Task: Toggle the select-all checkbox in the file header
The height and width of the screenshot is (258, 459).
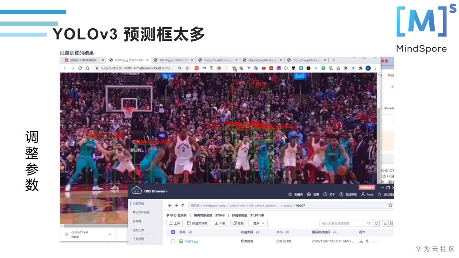Action: click(x=172, y=233)
